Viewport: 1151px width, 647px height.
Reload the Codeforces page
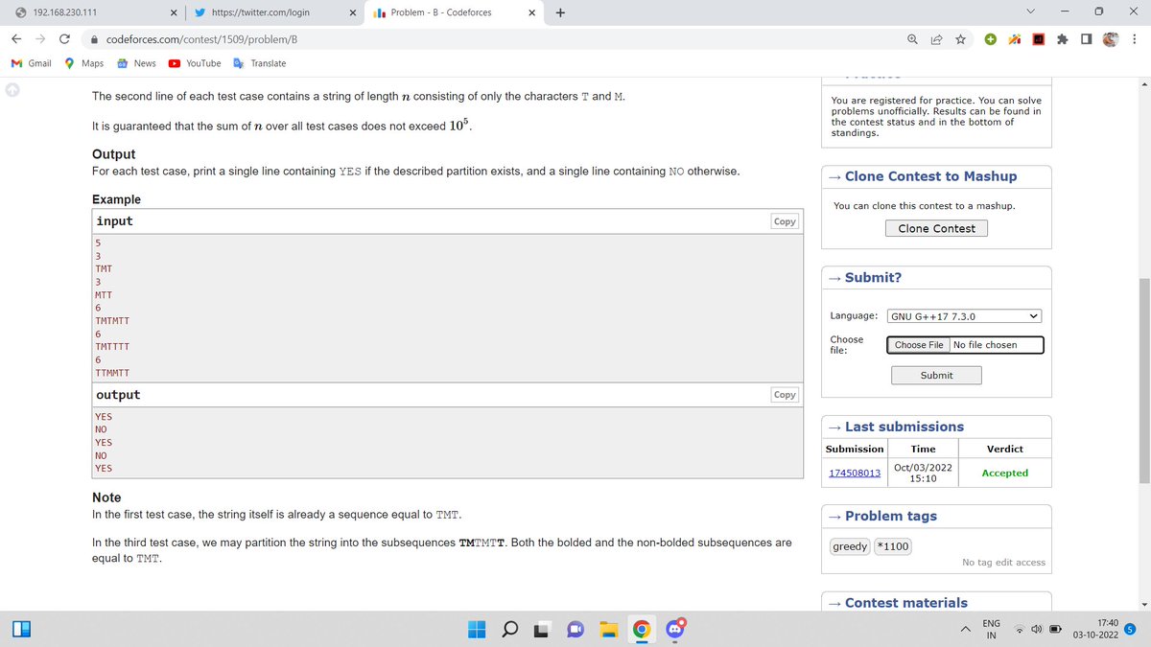click(x=64, y=38)
